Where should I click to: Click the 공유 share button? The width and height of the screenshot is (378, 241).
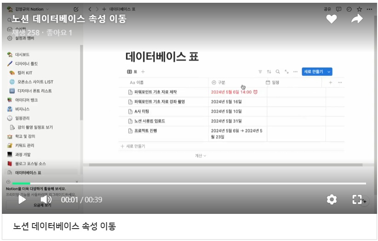click(327, 9)
